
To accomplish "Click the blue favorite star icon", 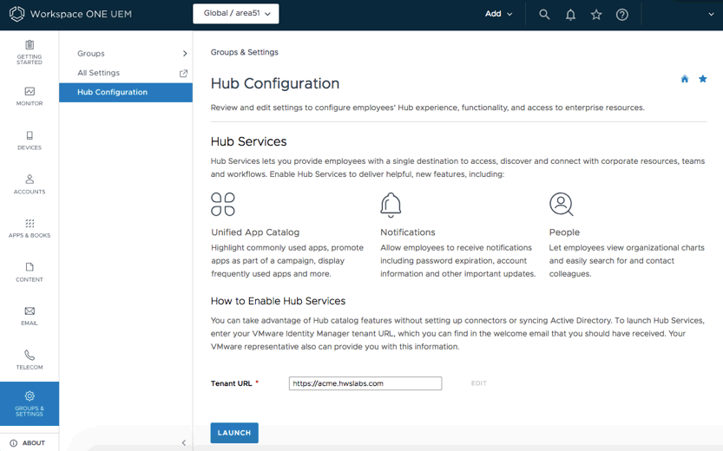I will 703,79.
